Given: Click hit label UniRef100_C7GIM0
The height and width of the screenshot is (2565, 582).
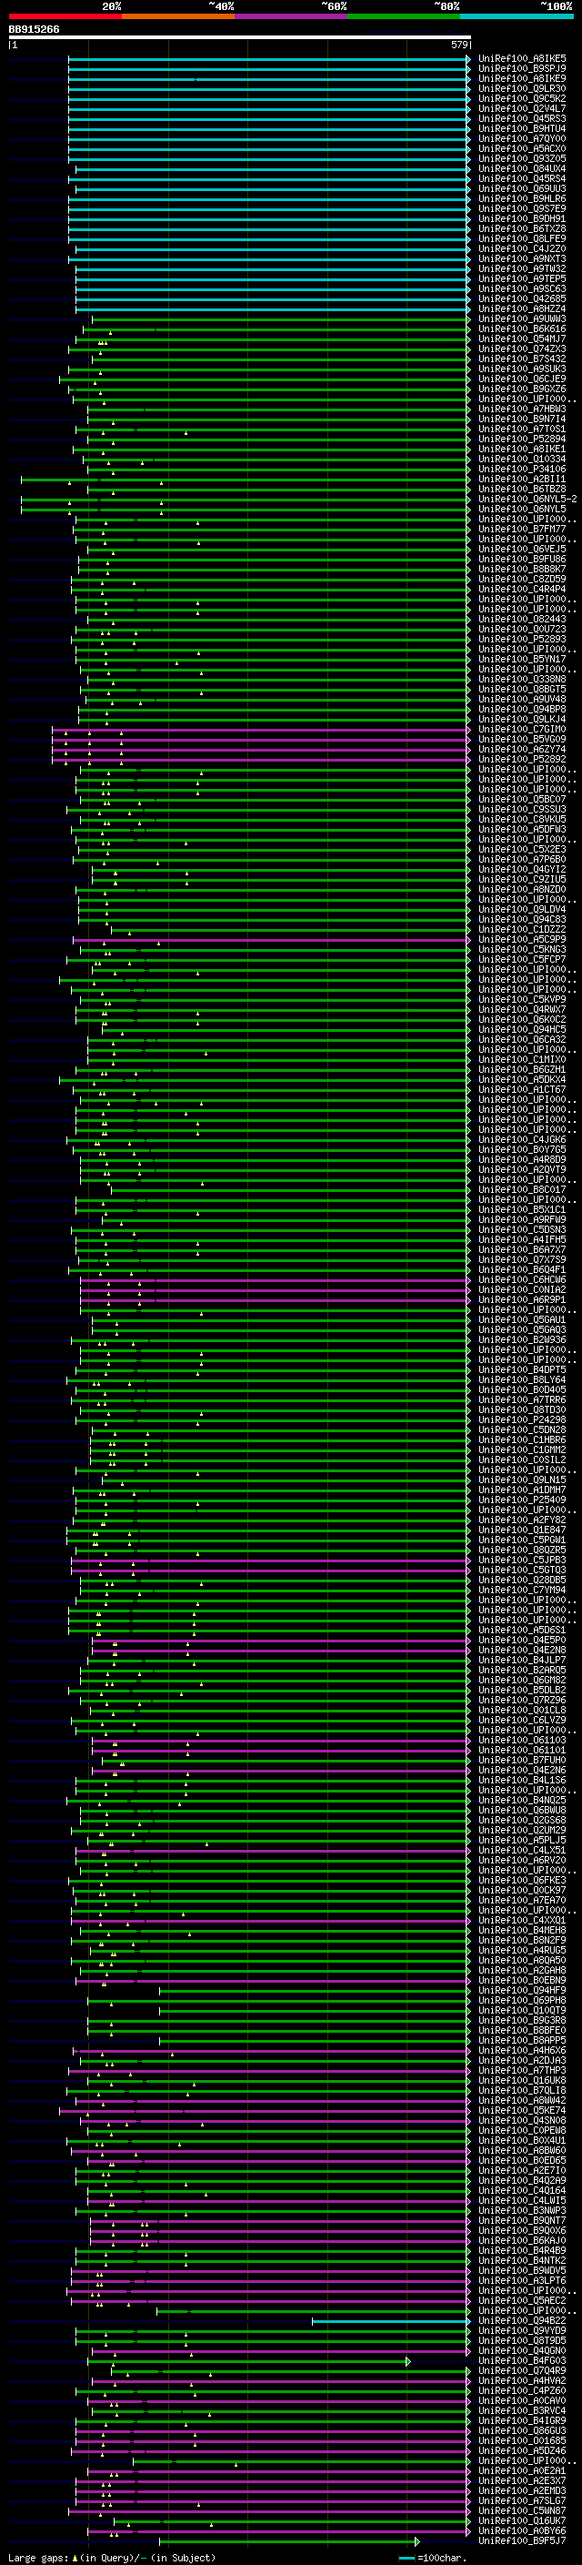Looking at the screenshot, I should [x=522, y=729].
